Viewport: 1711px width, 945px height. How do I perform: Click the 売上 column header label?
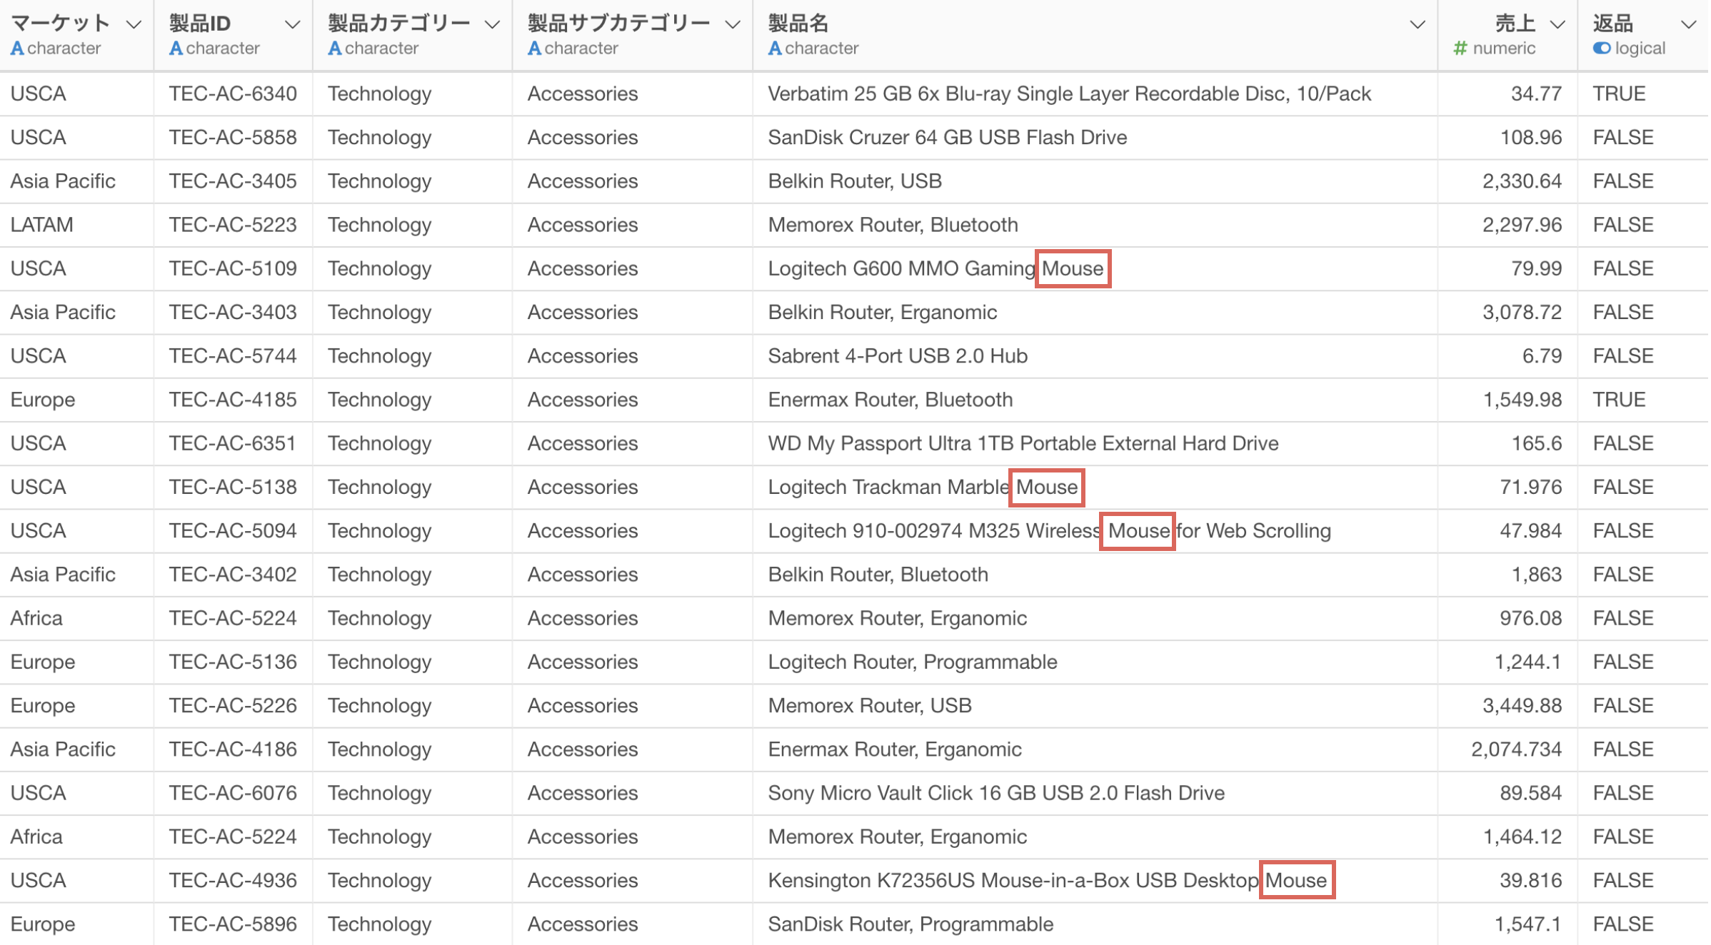click(x=1515, y=24)
